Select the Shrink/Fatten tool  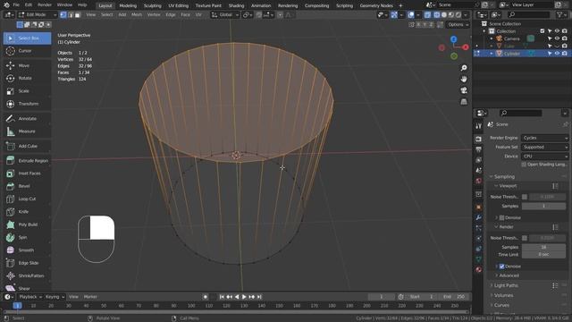coord(28,275)
